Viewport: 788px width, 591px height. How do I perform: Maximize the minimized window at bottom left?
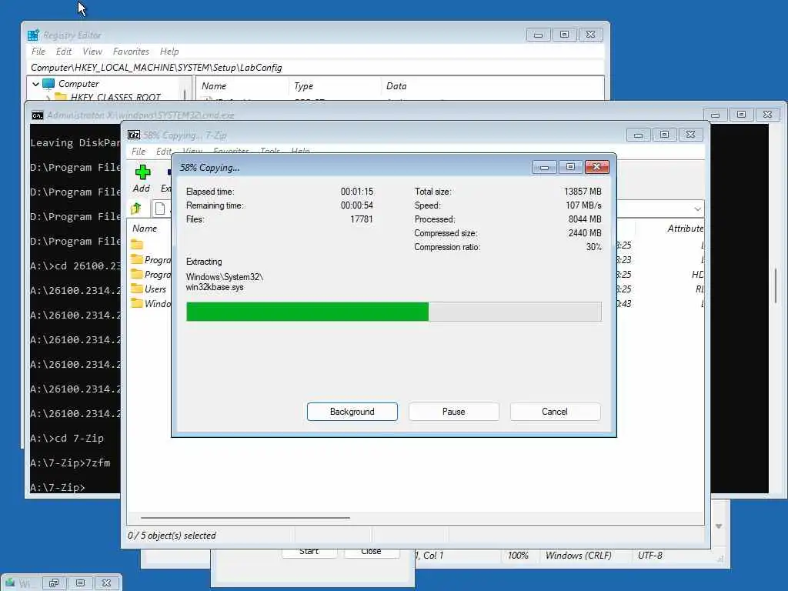point(80,583)
